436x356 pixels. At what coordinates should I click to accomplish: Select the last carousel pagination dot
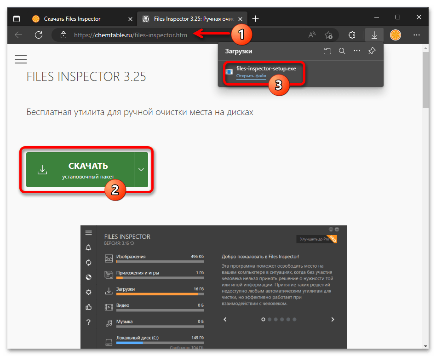(x=294, y=319)
